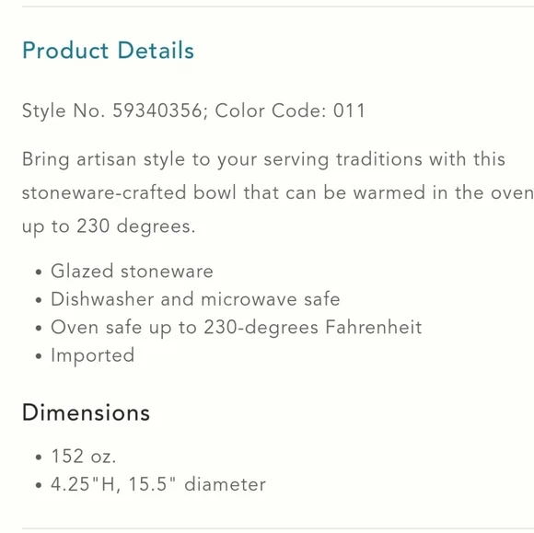Click bullet point before Glazed stoneware

pos(39,272)
